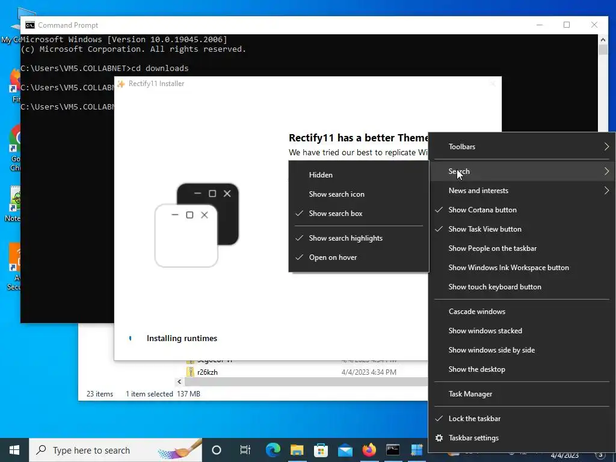Choose Show the desktop
This screenshot has width=616, height=462.
[523, 369]
